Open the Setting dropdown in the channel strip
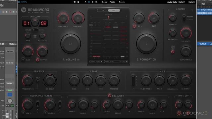The image size is (212, 119). pos(10,51)
